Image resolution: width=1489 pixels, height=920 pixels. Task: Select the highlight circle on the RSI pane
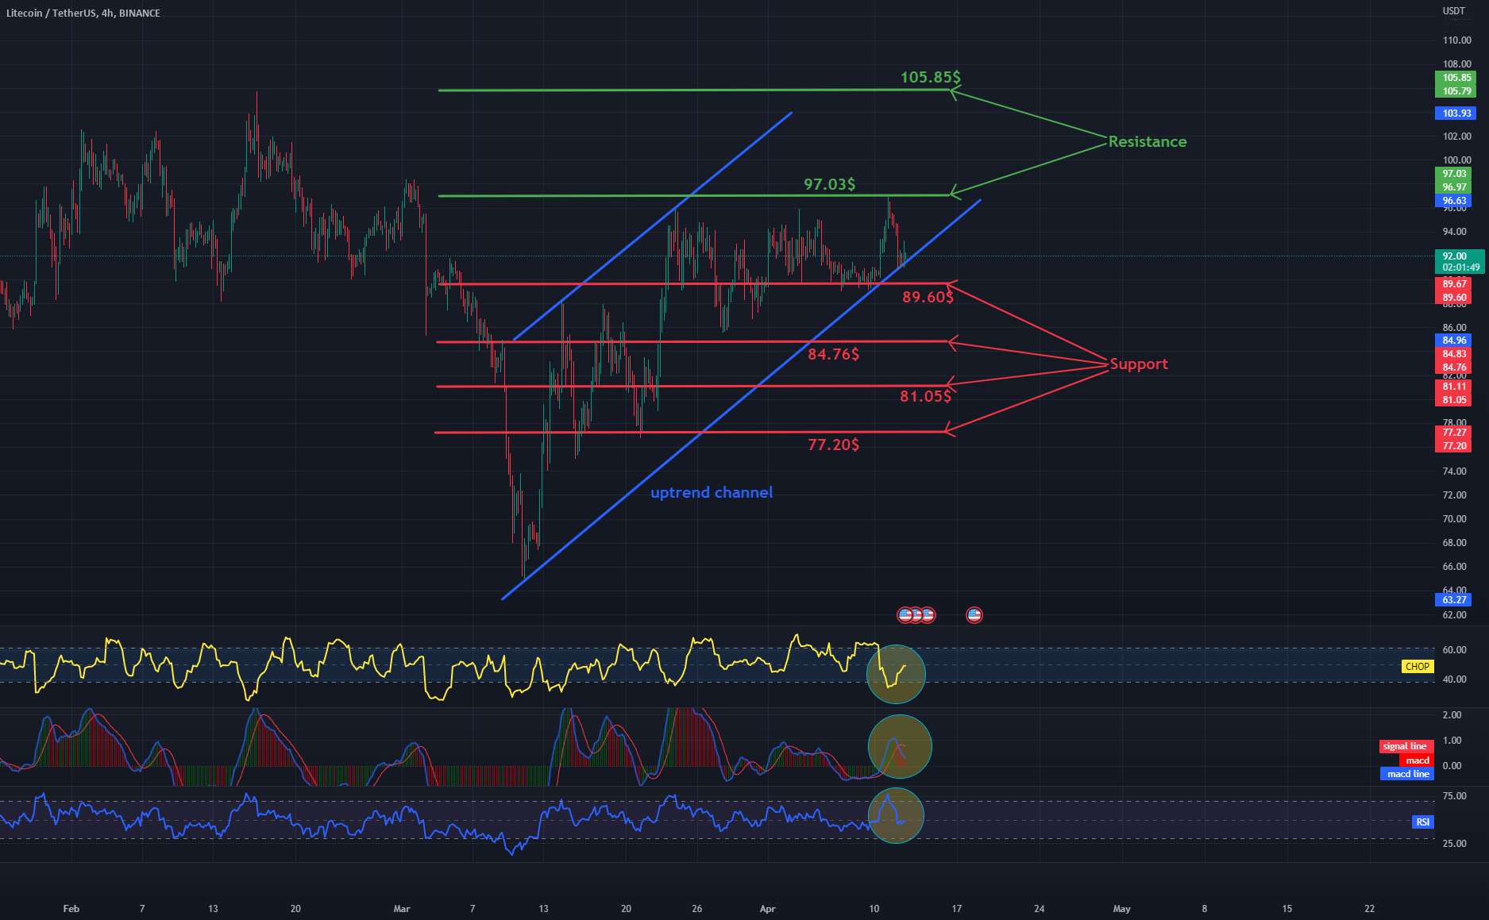[896, 815]
